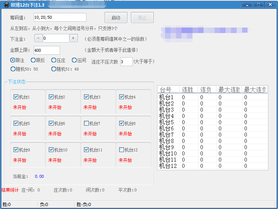Uncheck the 机台1 checkbox
278x209 pixels.
click(16, 97)
